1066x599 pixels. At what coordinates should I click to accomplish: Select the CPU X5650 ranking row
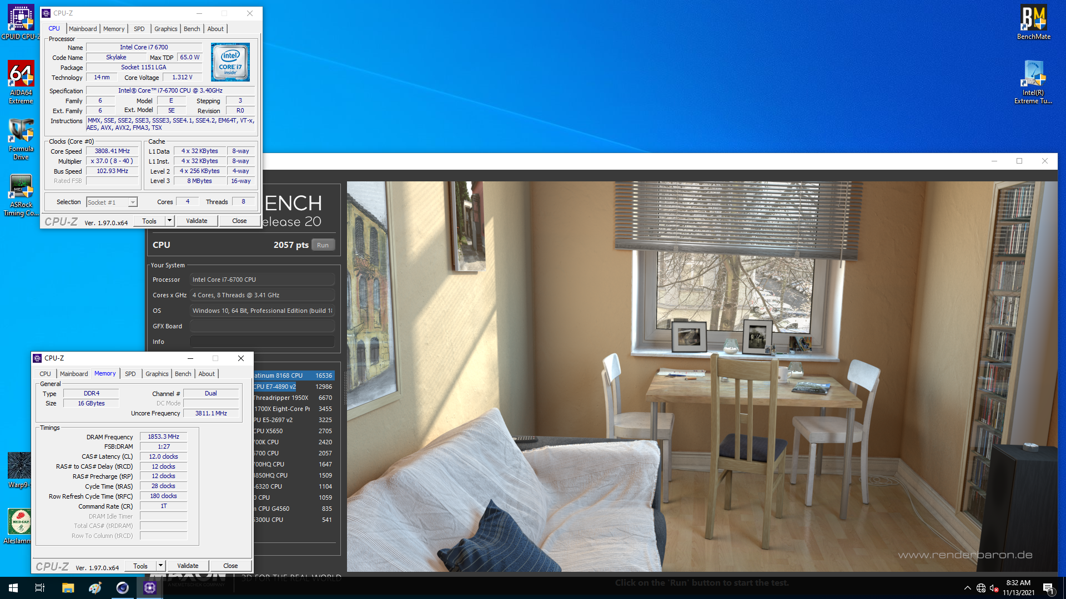point(294,431)
